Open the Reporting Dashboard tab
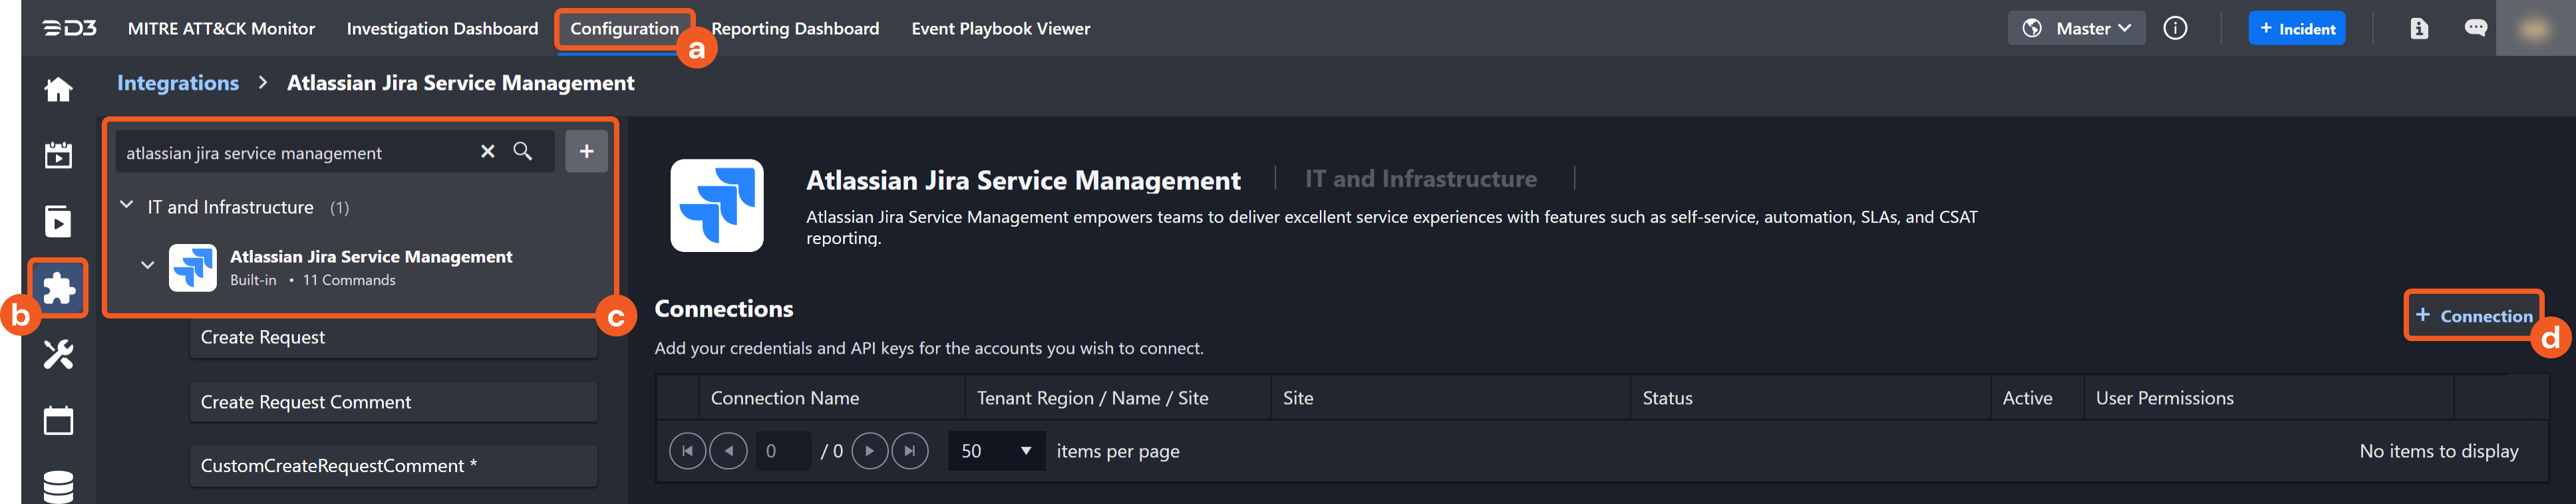The width and height of the screenshot is (2576, 504). [795, 28]
